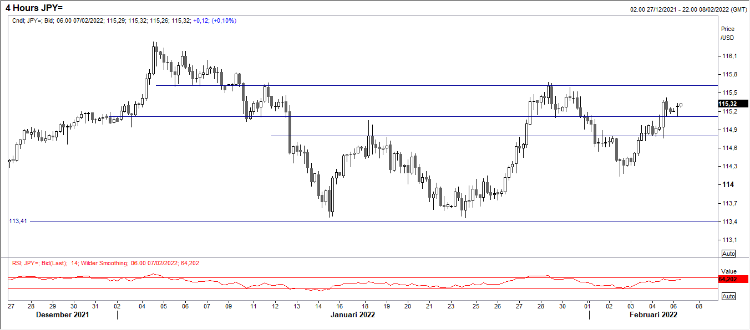Click price axis label 115,2

tap(729, 111)
